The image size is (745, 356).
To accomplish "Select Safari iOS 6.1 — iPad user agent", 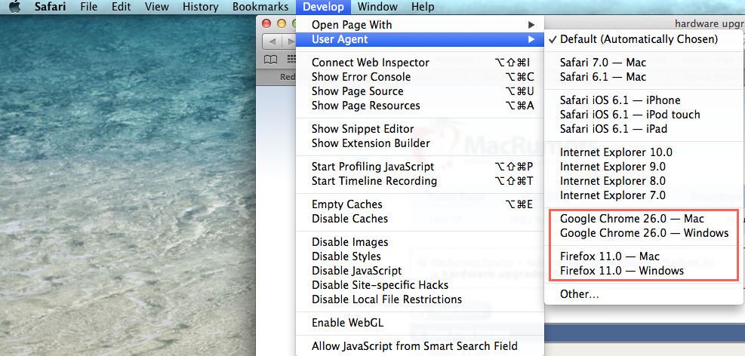I will pos(642,129).
